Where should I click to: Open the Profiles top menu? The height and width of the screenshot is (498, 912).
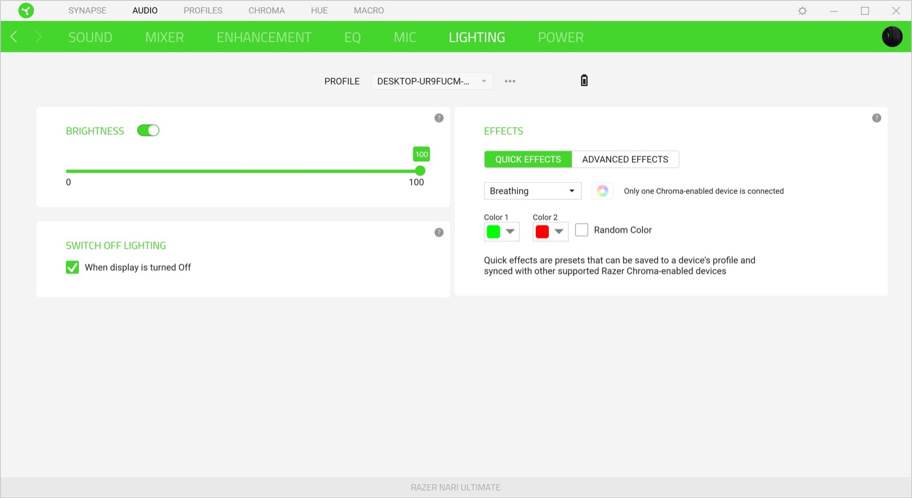click(x=203, y=11)
